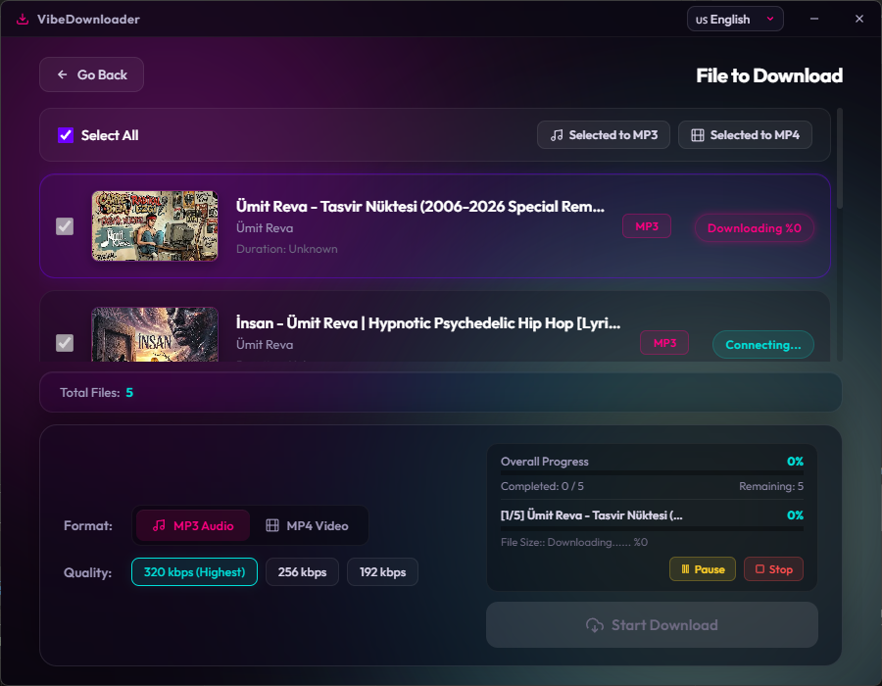This screenshot has width=882, height=686.
Task: Open thumbnail of İnsan track
Action: coord(155,334)
